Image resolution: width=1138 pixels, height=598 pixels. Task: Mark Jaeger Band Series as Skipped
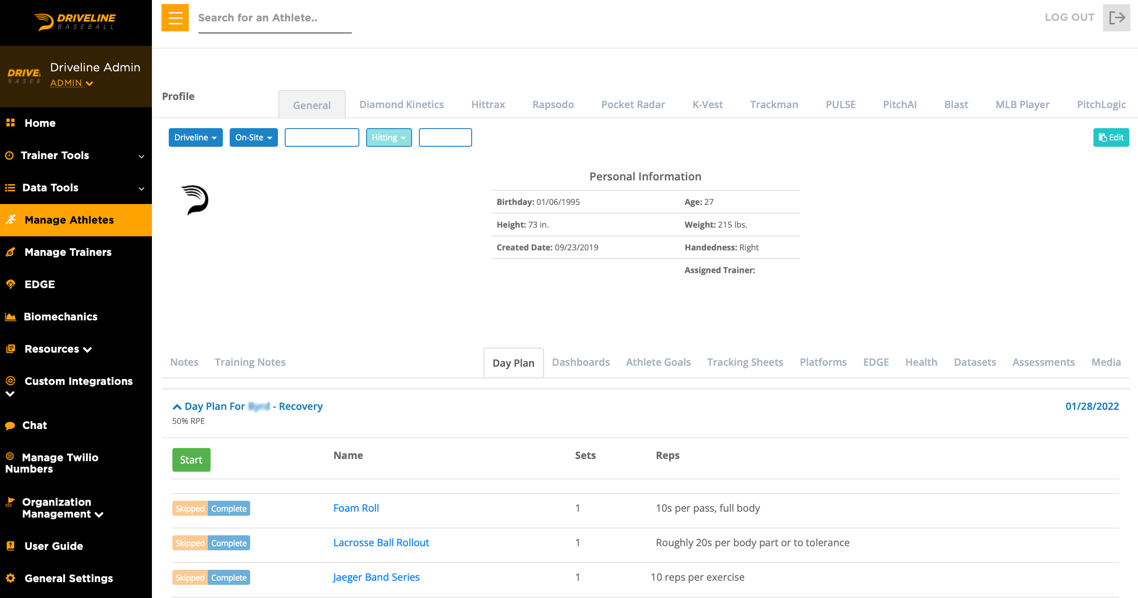pos(190,578)
